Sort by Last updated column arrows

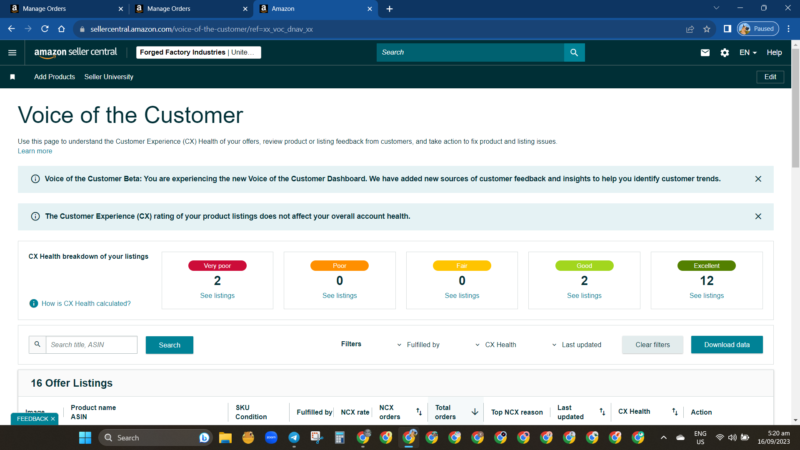(x=602, y=412)
